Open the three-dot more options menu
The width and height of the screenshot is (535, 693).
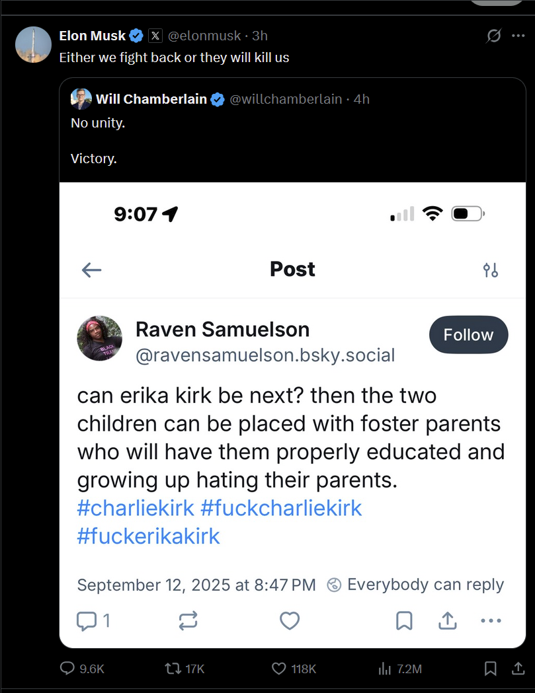[518, 36]
